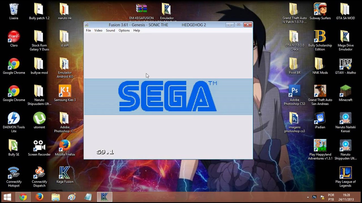This screenshot has height=203, width=362.
Task: Open the Windows Start button
Action: pos(7,197)
